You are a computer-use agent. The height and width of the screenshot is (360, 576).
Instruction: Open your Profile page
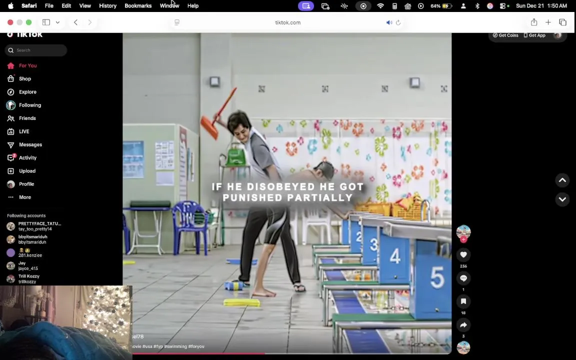coord(20,184)
